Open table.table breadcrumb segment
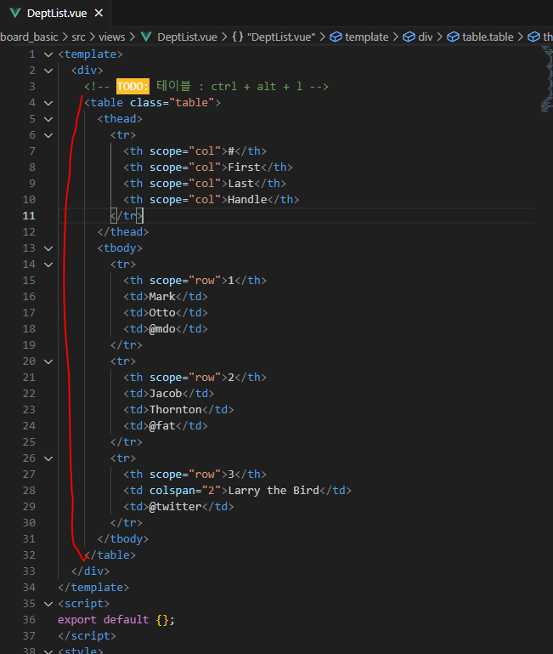Image resolution: width=553 pixels, height=654 pixels. coord(488,37)
